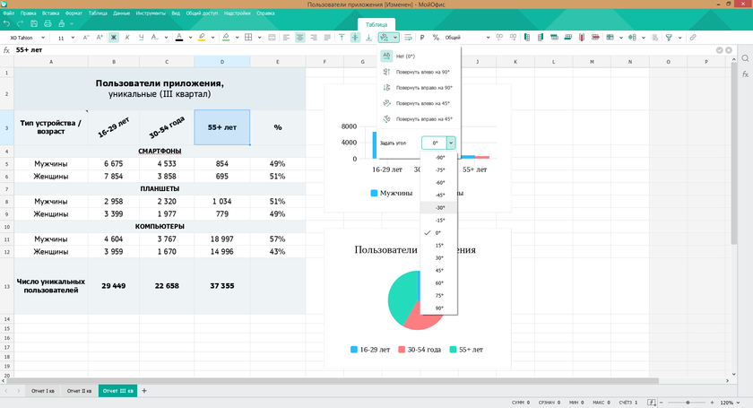Collapse the angle value dropdown arrow

451,143
